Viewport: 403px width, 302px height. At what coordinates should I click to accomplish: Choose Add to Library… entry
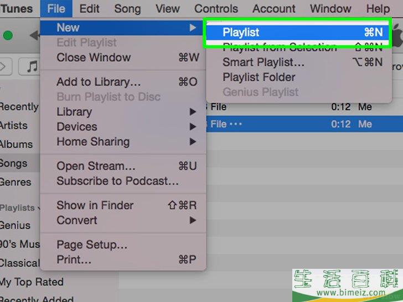(123, 82)
